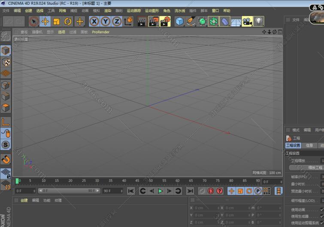Add a Cube primitive object
This screenshot has height=227, width=324.
pyautogui.click(x=180, y=21)
